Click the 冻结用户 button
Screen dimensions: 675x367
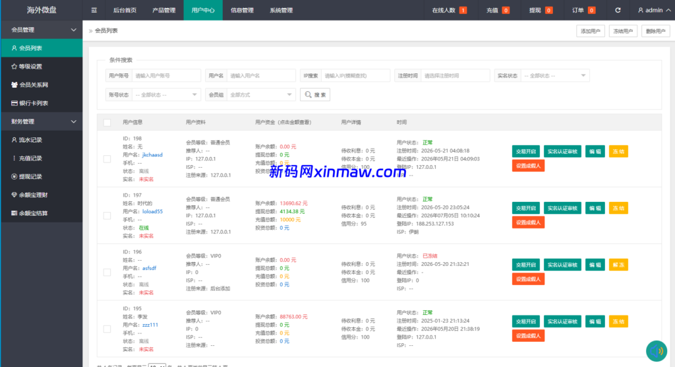623,31
